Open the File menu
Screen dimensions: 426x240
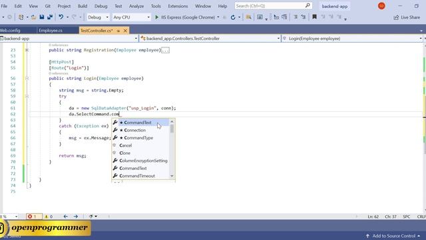(x=4, y=6)
